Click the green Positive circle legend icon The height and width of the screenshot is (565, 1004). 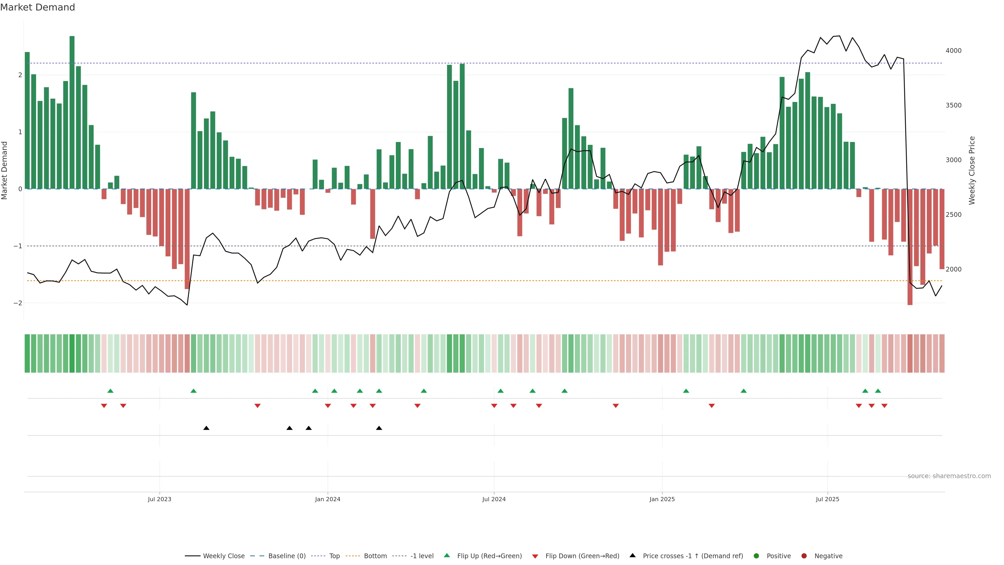756,556
